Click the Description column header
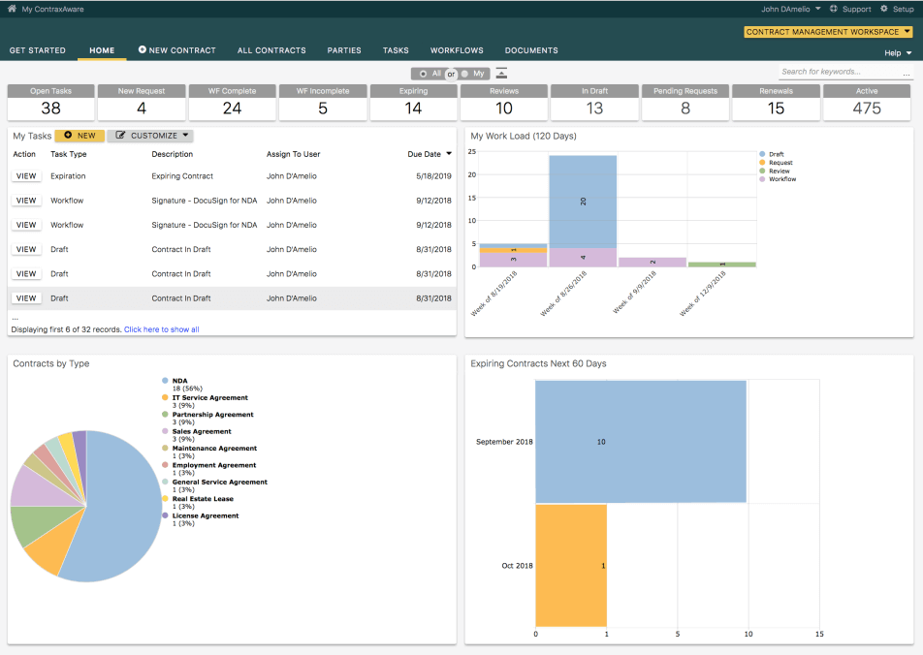 pos(172,154)
